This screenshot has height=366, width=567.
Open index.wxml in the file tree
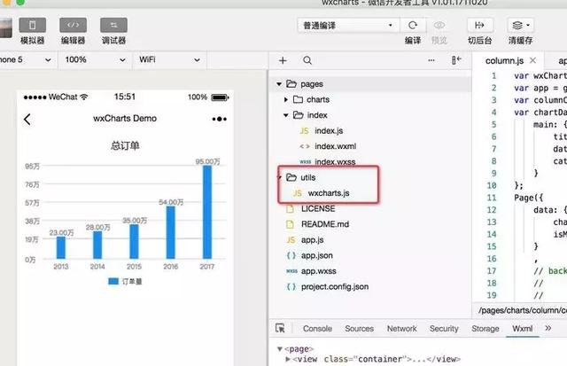(x=335, y=146)
